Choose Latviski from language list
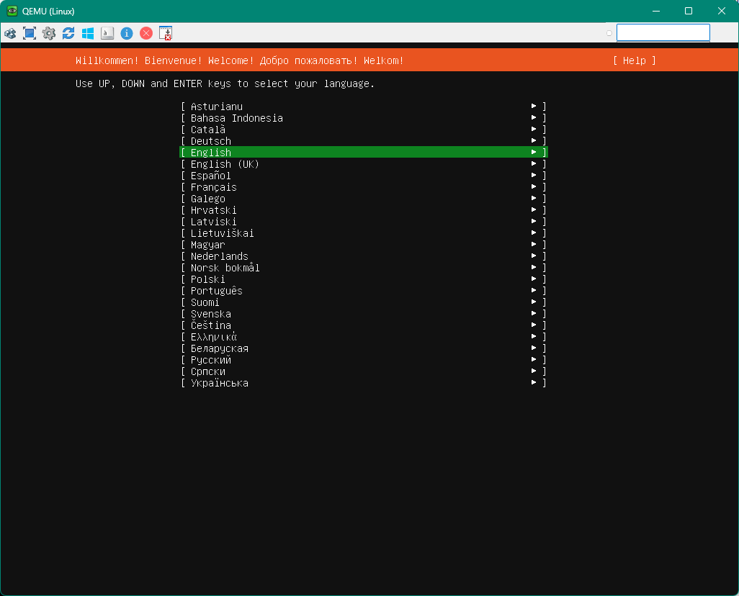 click(x=363, y=222)
